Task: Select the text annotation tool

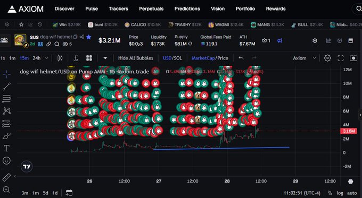Action: (7, 148)
